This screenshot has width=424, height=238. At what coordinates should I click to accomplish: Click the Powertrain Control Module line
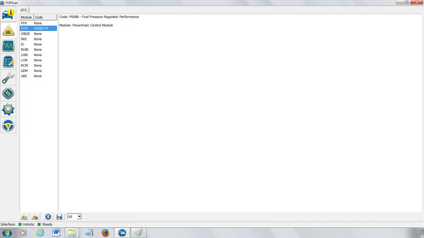coord(86,25)
